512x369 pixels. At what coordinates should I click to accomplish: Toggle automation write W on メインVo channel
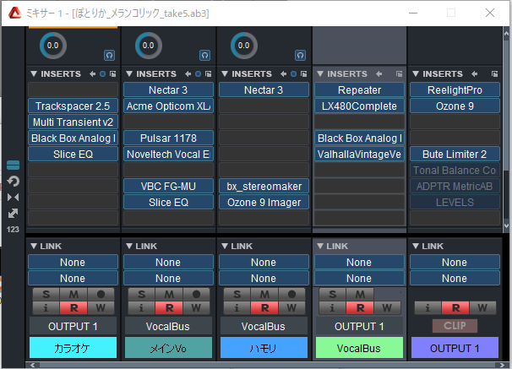click(x=196, y=307)
